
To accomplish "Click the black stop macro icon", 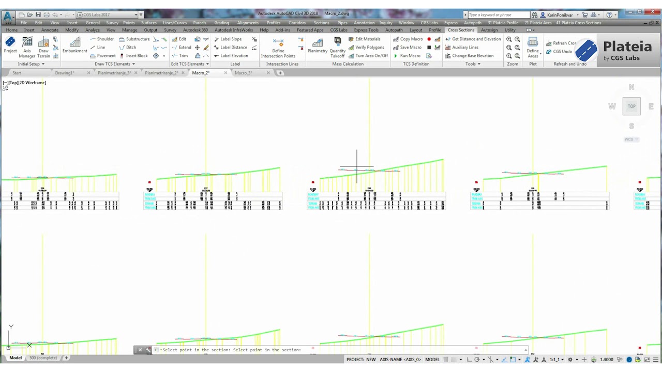I will 429,48.
